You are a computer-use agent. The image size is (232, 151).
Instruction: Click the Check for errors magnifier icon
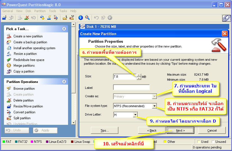tap(87, 18)
